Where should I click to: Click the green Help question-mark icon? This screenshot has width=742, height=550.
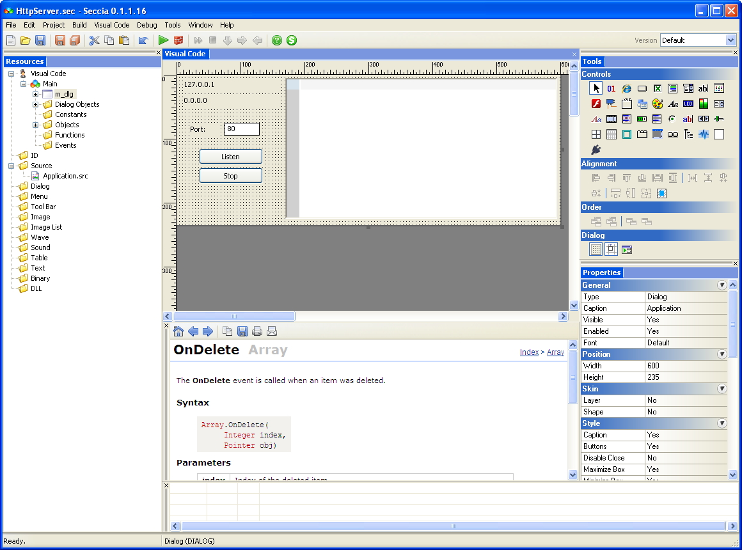tap(277, 41)
